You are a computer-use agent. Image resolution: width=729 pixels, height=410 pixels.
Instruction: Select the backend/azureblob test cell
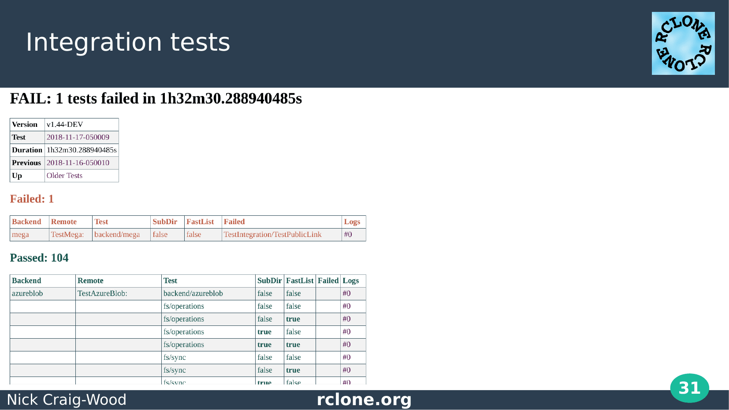208,294
